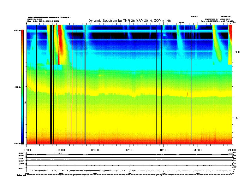Click the 00:00 time axis label
Image resolution: width=250 pixels, height=193 pixels.
[27, 150]
